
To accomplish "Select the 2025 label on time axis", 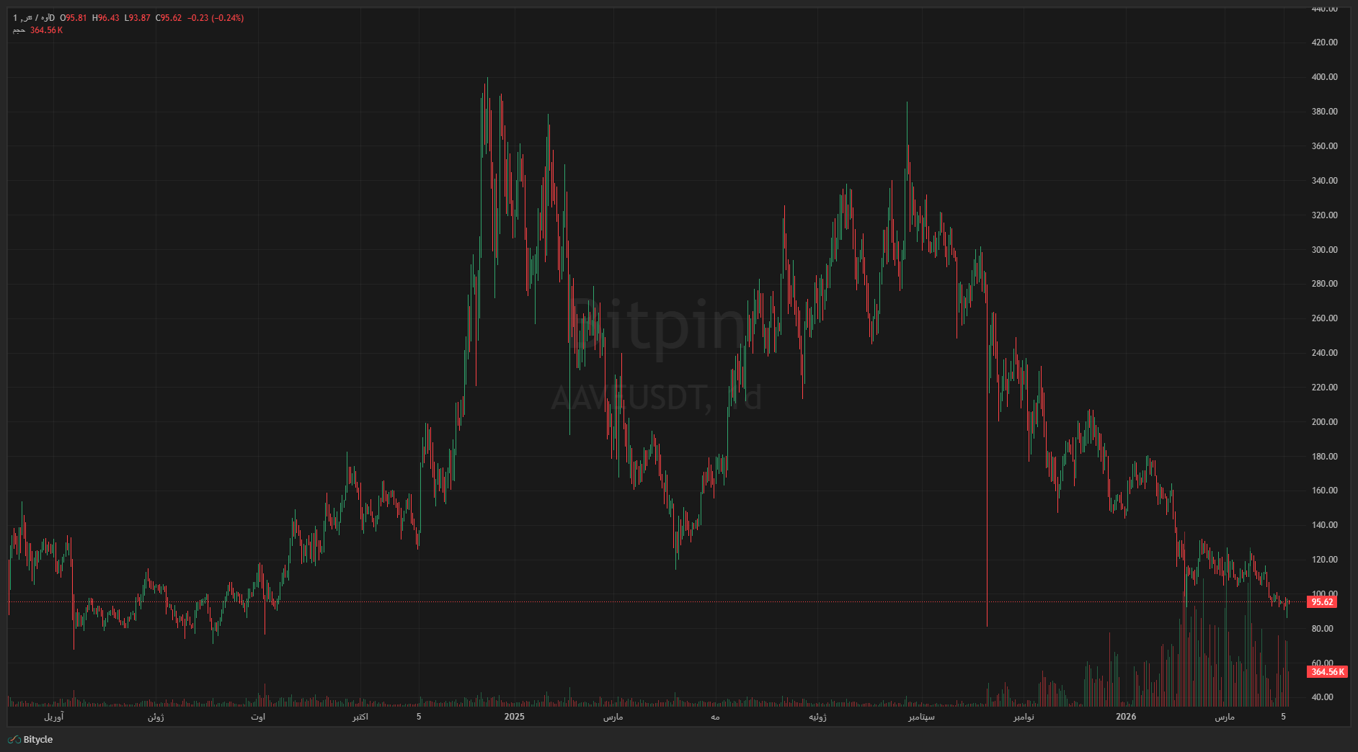I will click(514, 717).
